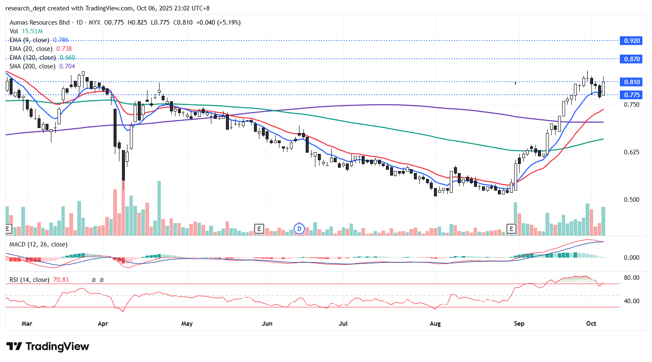The image size is (652, 362).
Task: Click the earnings E marker near June
Action: pyautogui.click(x=259, y=229)
